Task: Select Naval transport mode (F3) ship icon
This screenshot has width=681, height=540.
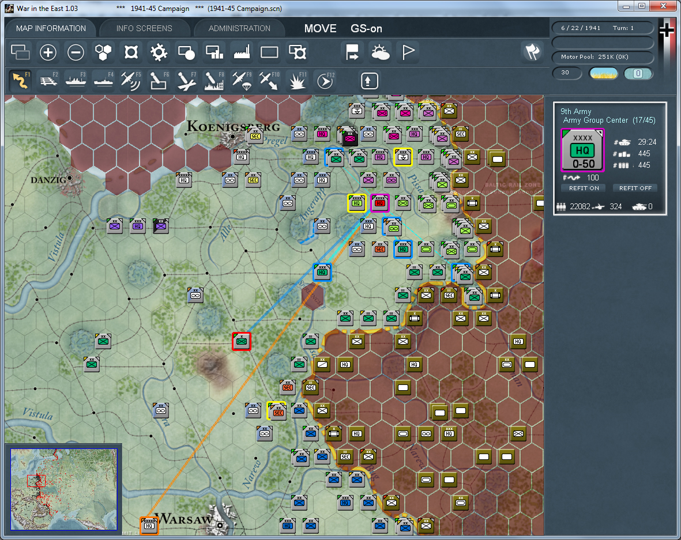Action: pyautogui.click(x=76, y=81)
